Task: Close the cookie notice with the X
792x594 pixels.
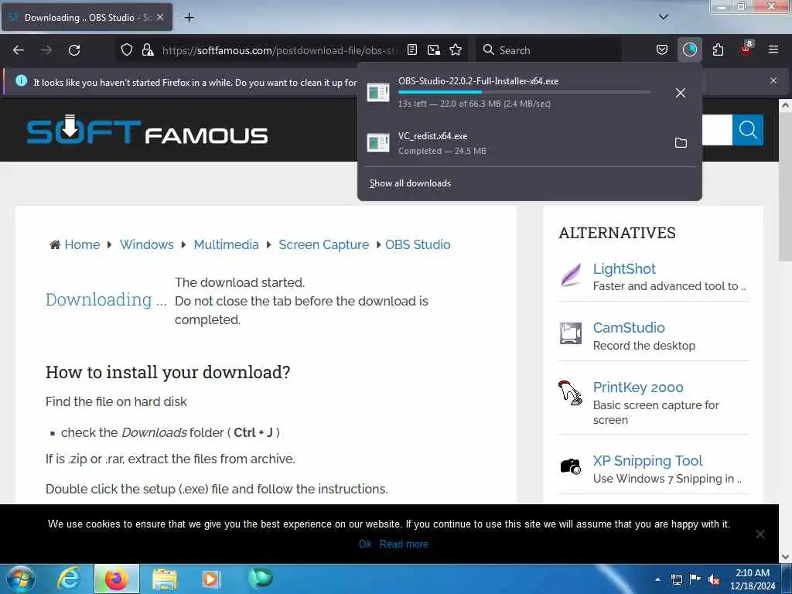Action: (760, 534)
